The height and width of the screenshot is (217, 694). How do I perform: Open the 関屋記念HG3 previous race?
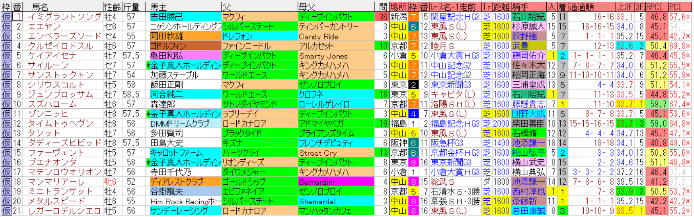[455, 17]
